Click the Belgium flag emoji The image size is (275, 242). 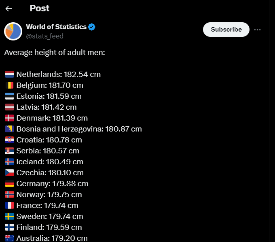(x=10, y=85)
